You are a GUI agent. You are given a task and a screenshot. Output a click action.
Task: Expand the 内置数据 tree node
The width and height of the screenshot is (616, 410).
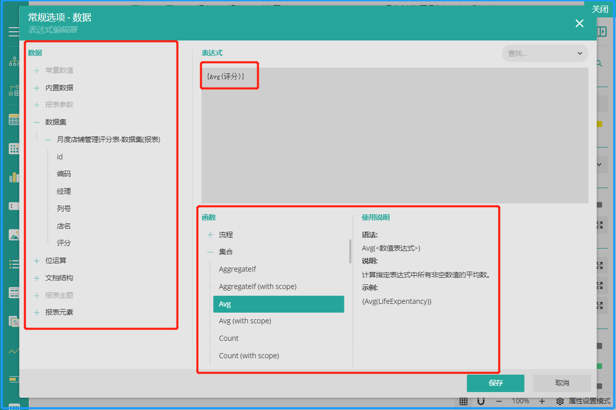[36, 88]
